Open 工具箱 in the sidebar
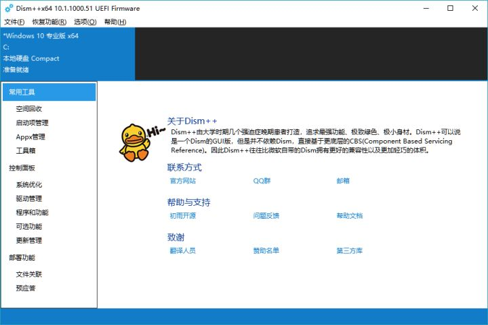This screenshot has height=325, width=488. coord(26,150)
